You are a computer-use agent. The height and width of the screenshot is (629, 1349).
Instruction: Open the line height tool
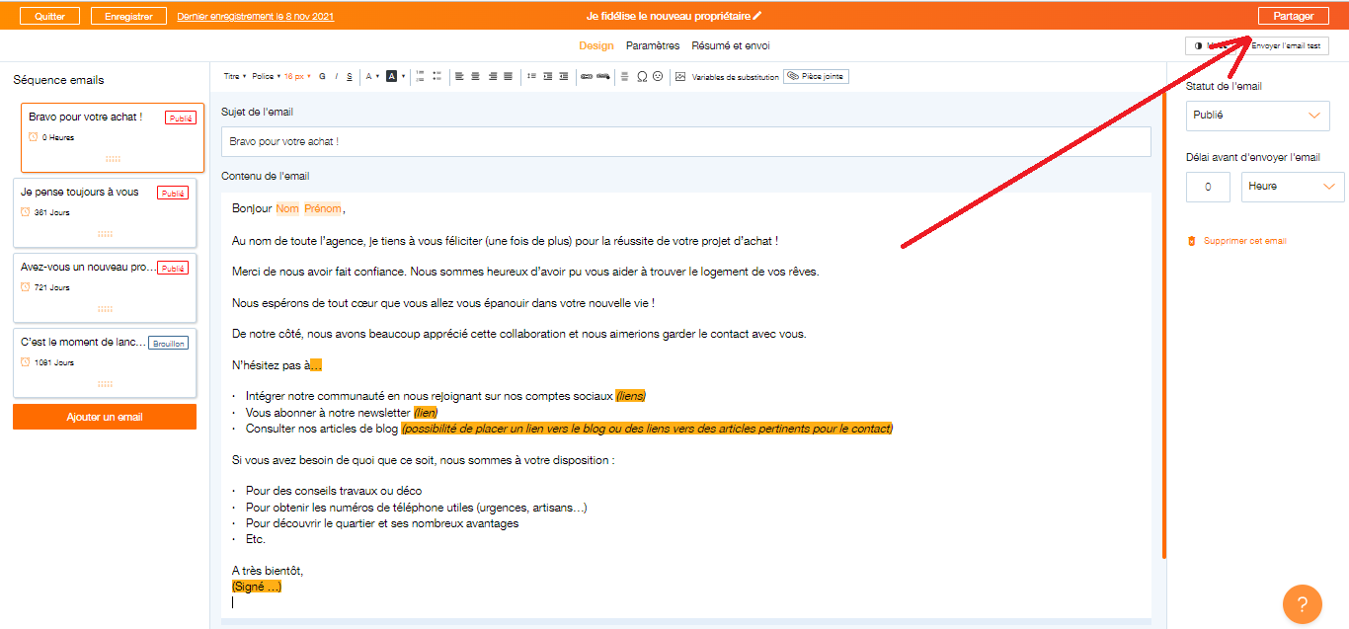coord(531,76)
